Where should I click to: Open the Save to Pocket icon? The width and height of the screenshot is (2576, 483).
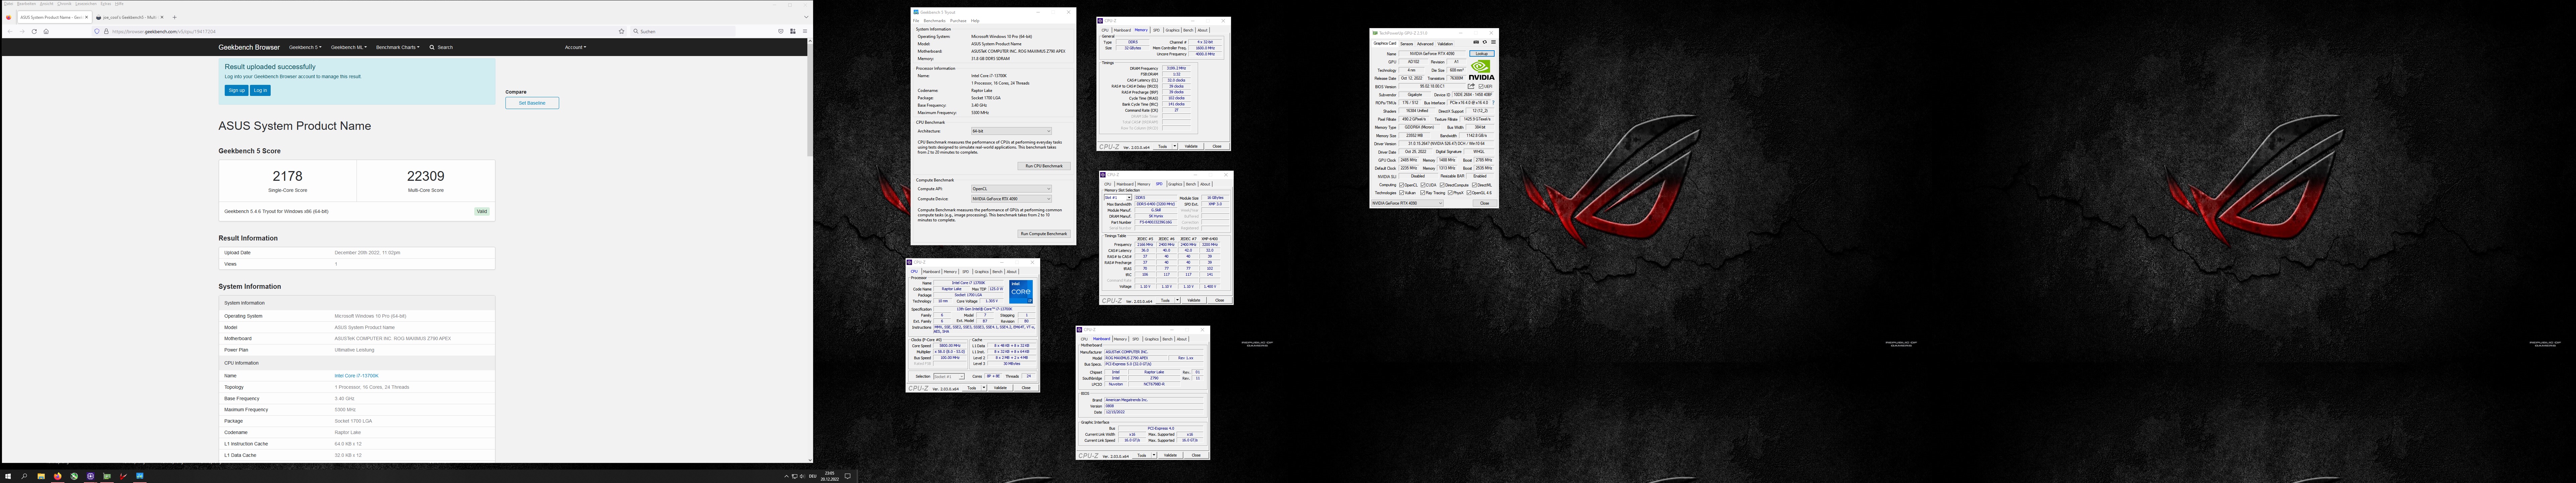pyautogui.click(x=781, y=31)
